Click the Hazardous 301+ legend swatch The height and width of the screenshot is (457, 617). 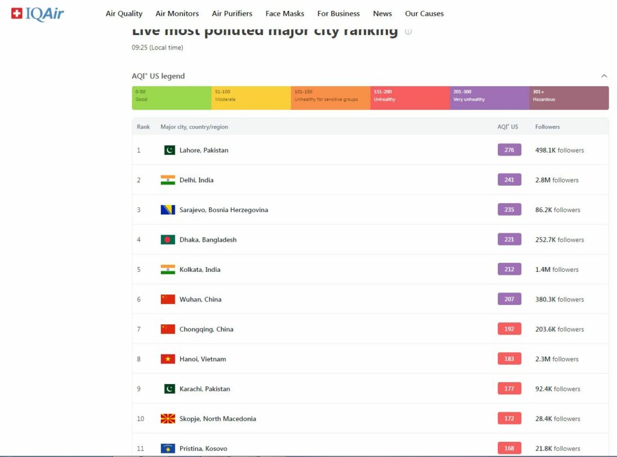point(568,98)
